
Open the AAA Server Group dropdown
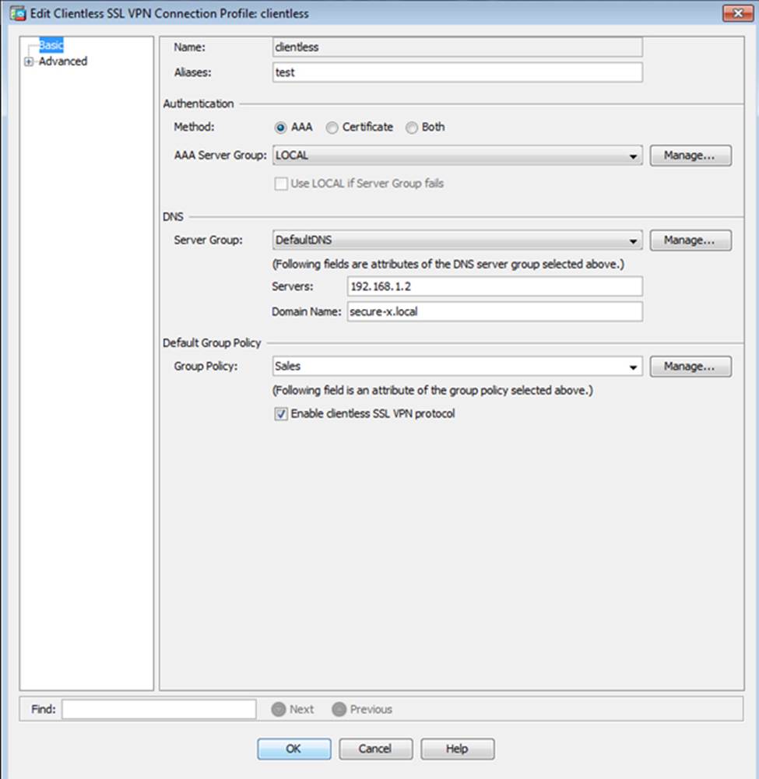coord(634,156)
